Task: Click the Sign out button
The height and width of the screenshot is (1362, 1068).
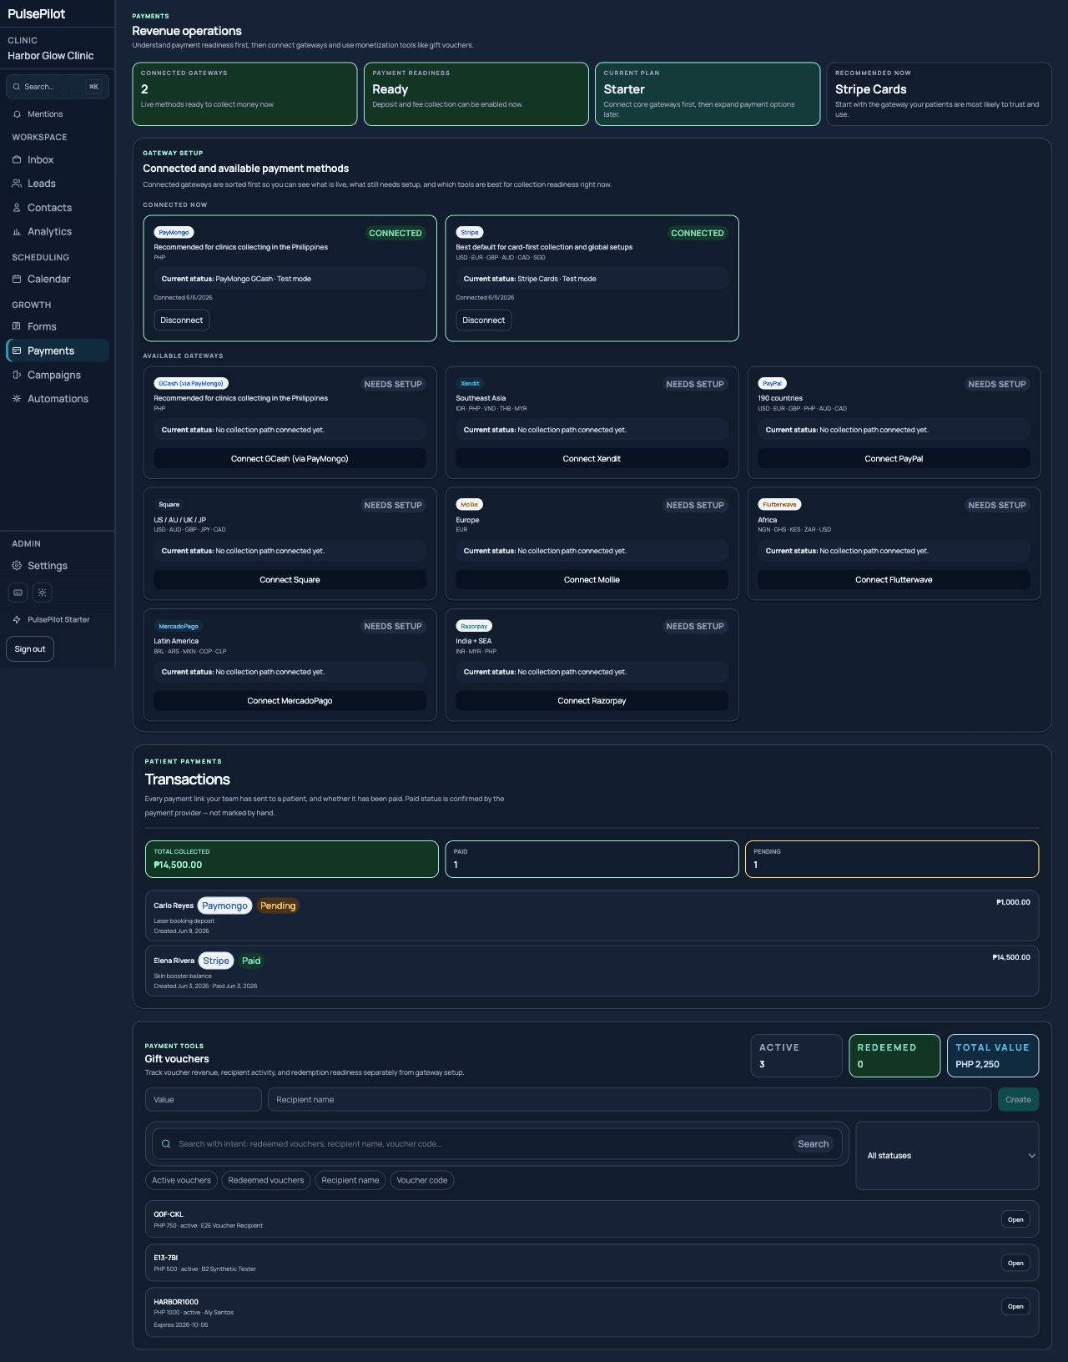Action: (x=30, y=649)
